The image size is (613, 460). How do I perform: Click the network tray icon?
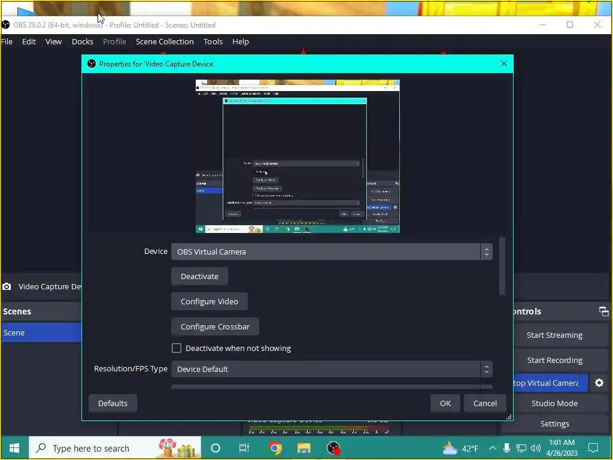[521, 448]
